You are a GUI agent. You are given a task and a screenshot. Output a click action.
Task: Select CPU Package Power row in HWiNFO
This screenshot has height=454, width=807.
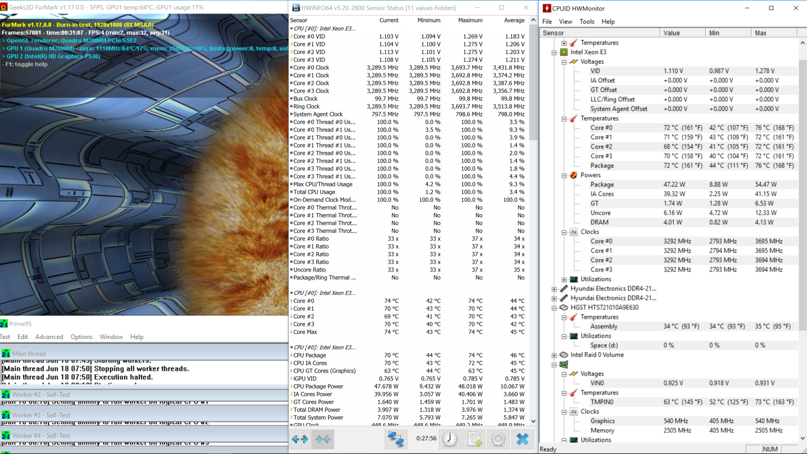408,386
